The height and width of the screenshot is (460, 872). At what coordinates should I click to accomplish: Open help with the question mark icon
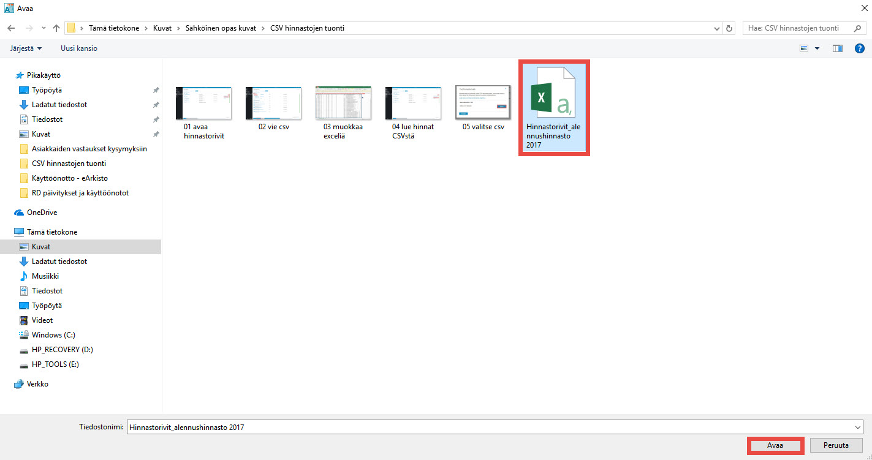(x=859, y=48)
